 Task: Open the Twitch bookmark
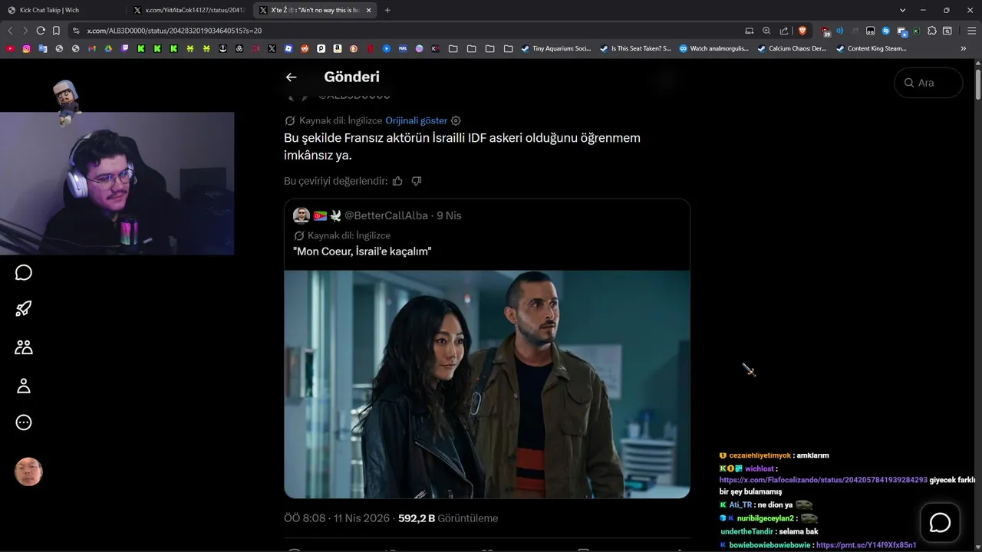click(125, 48)
